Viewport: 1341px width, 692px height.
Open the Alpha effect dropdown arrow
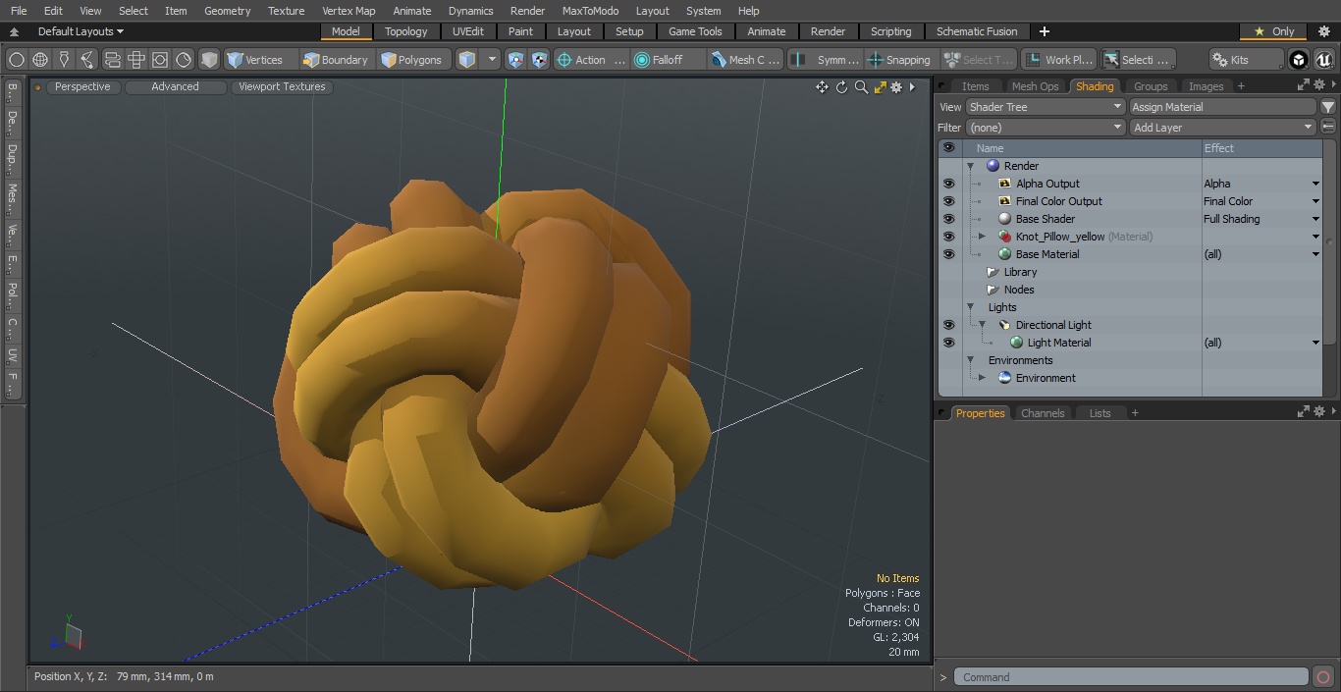tap(1315, 184)
